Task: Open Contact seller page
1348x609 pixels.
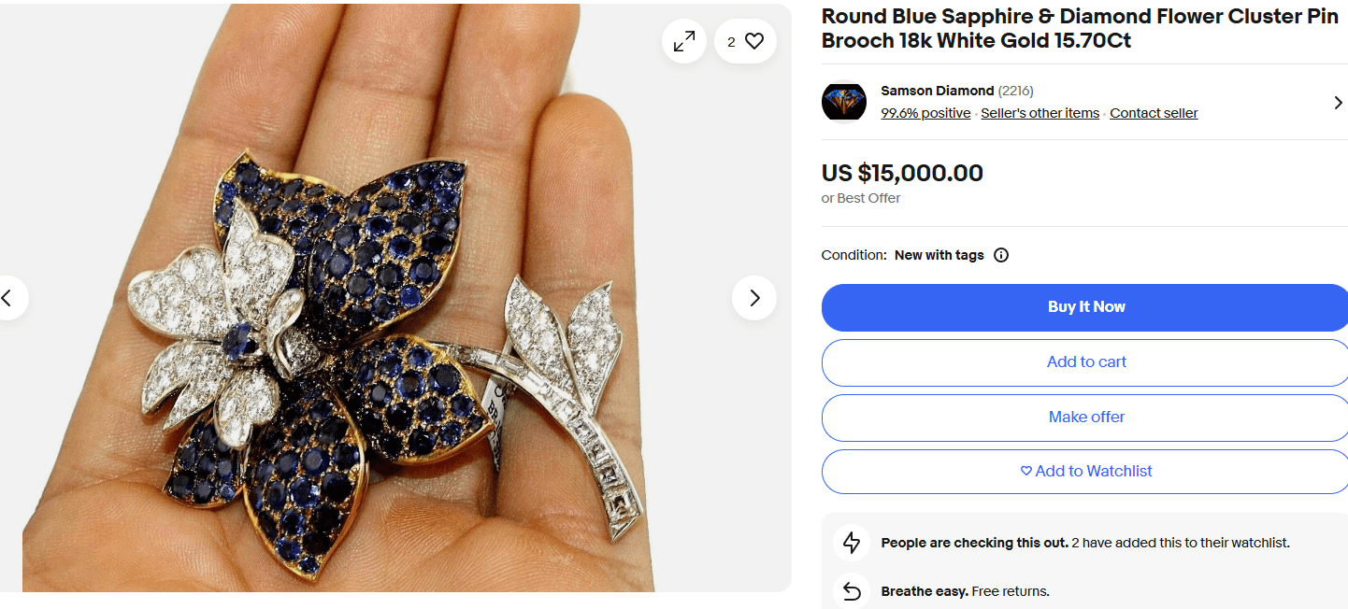Action: click(x=1154, y=112)
